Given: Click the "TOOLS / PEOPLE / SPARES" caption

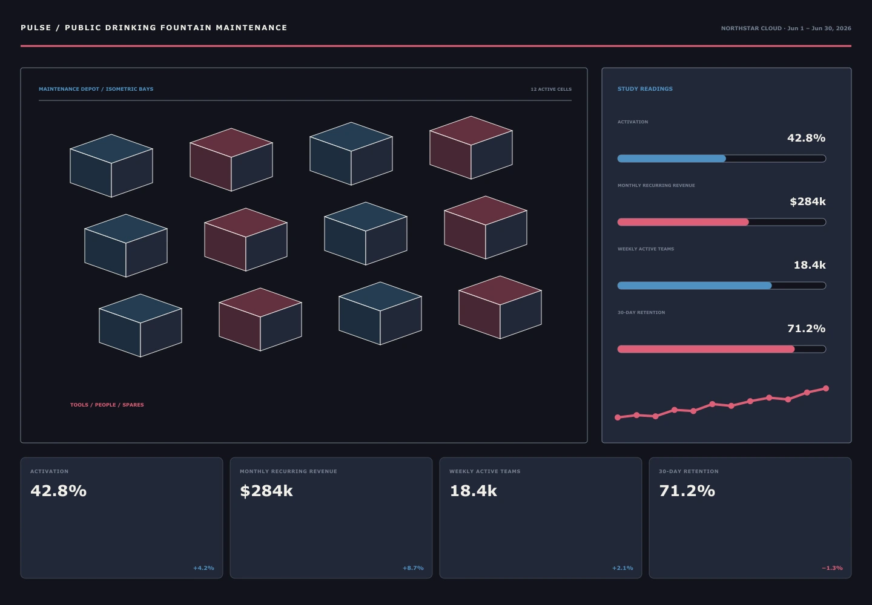Looking at the screenshot, I should 107,405.
